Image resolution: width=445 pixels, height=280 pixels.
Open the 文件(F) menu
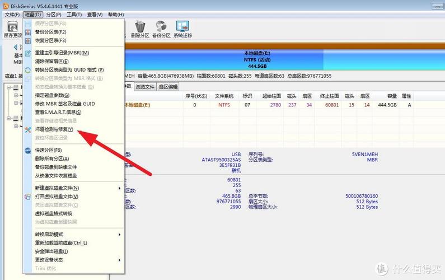(x=12, y=15)
